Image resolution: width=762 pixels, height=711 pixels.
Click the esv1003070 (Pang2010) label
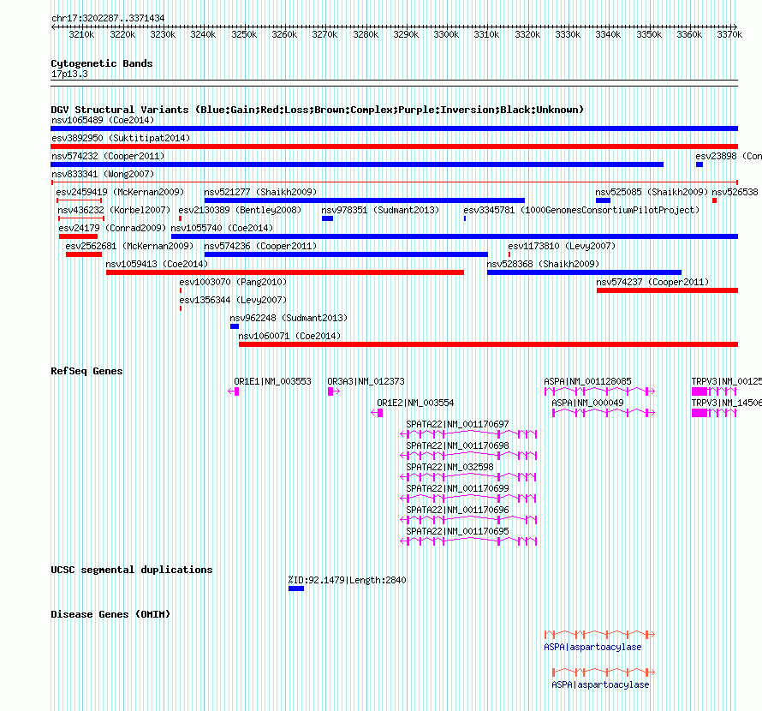233,282
